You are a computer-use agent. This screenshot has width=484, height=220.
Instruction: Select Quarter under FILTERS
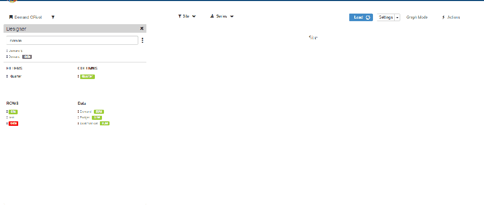(16, 77)
